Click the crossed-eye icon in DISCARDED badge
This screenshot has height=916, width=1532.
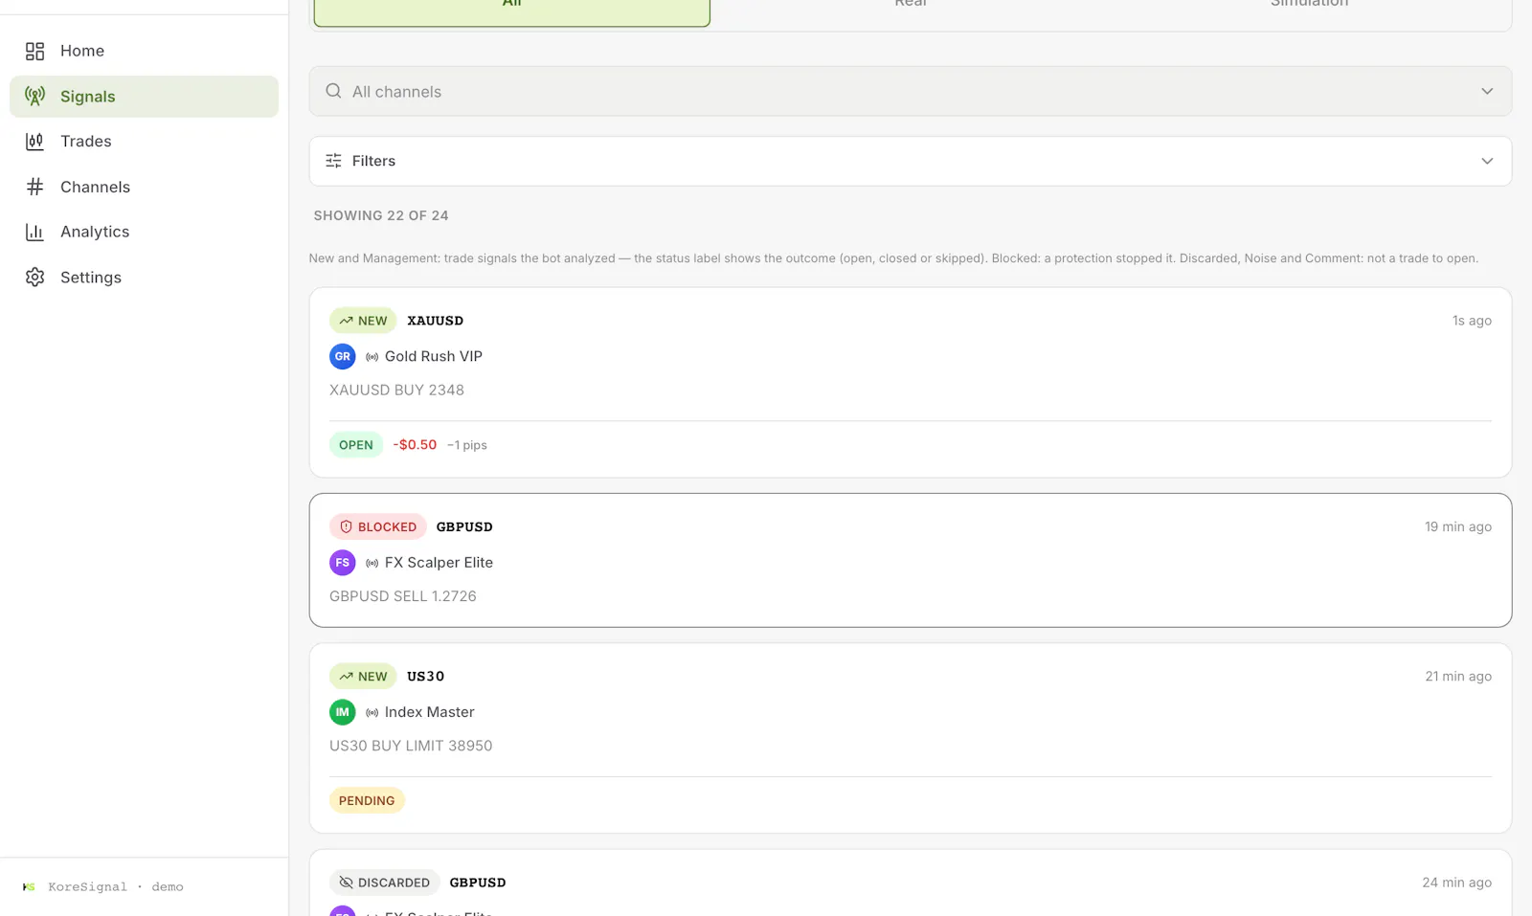point(347,882)
